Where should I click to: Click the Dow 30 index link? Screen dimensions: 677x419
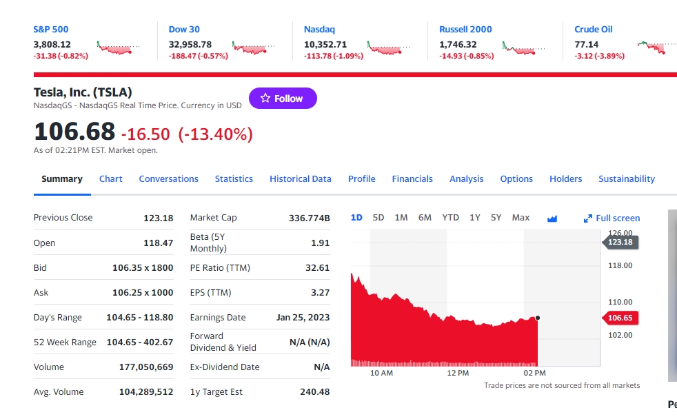click(184, 30)
